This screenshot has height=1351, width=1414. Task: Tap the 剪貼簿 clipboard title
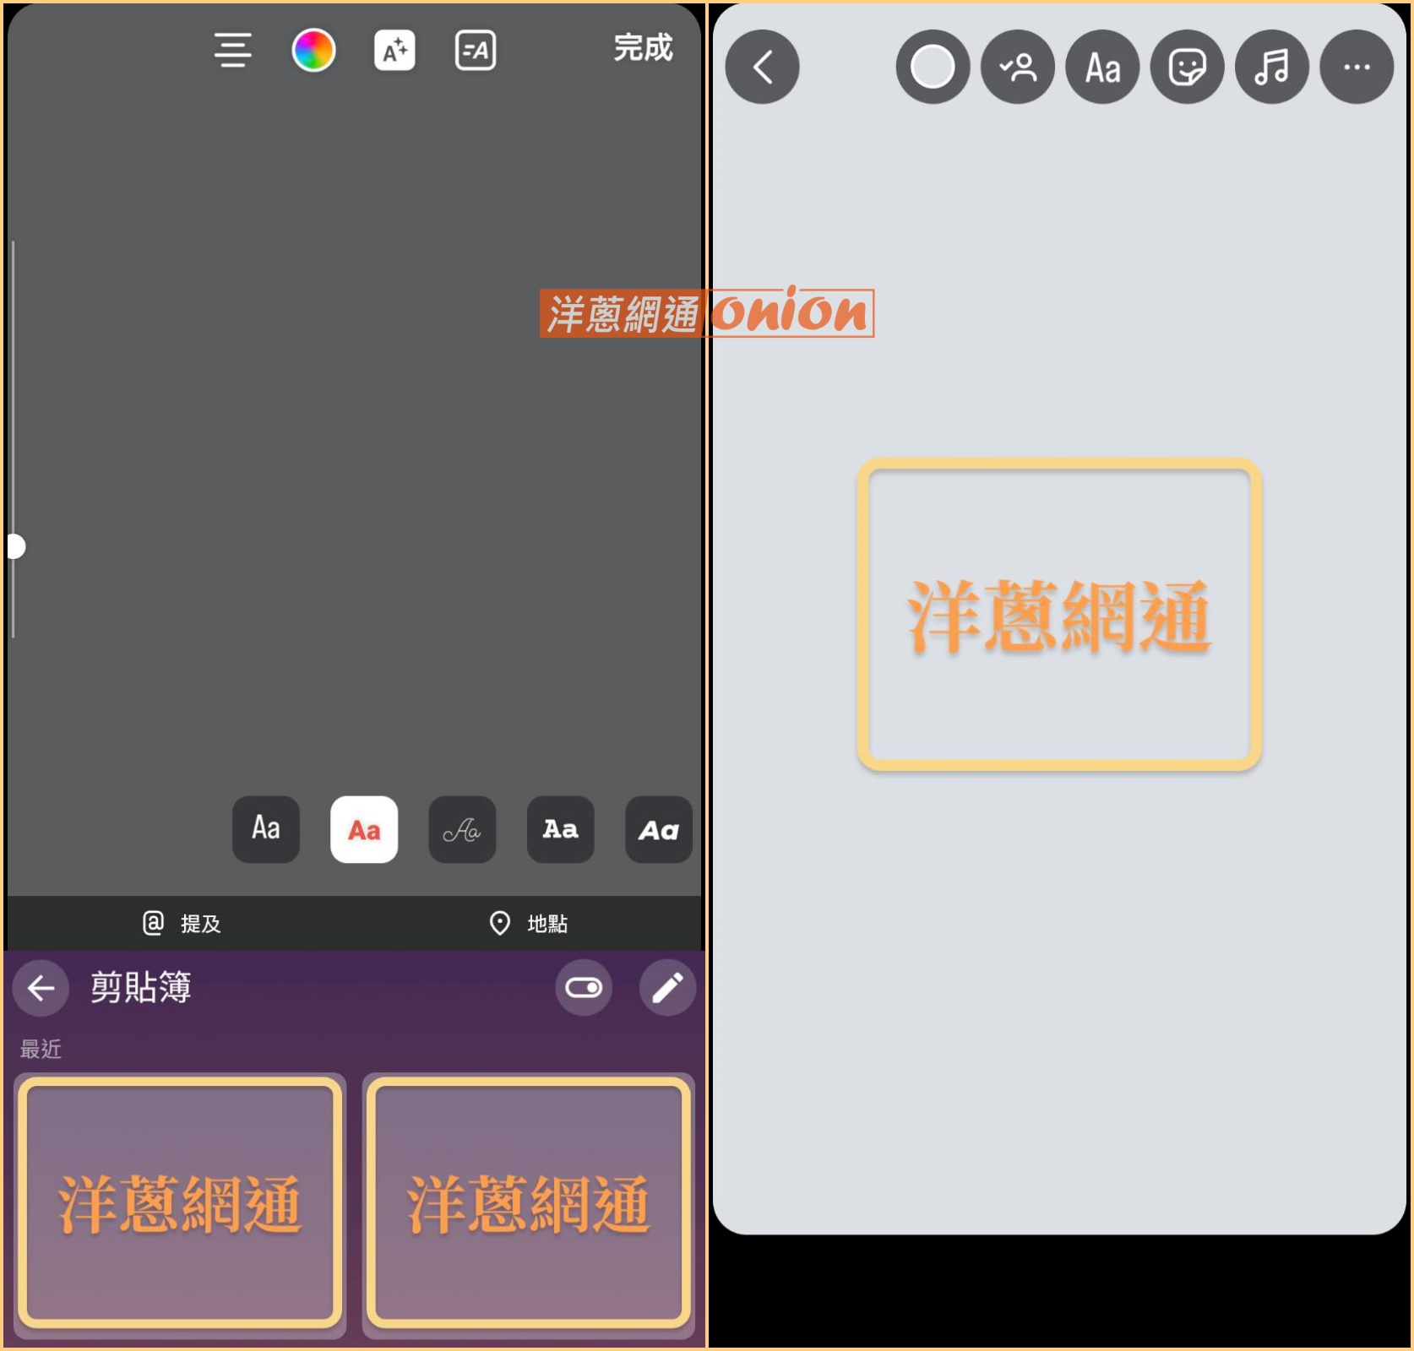[x=140, y=987]
